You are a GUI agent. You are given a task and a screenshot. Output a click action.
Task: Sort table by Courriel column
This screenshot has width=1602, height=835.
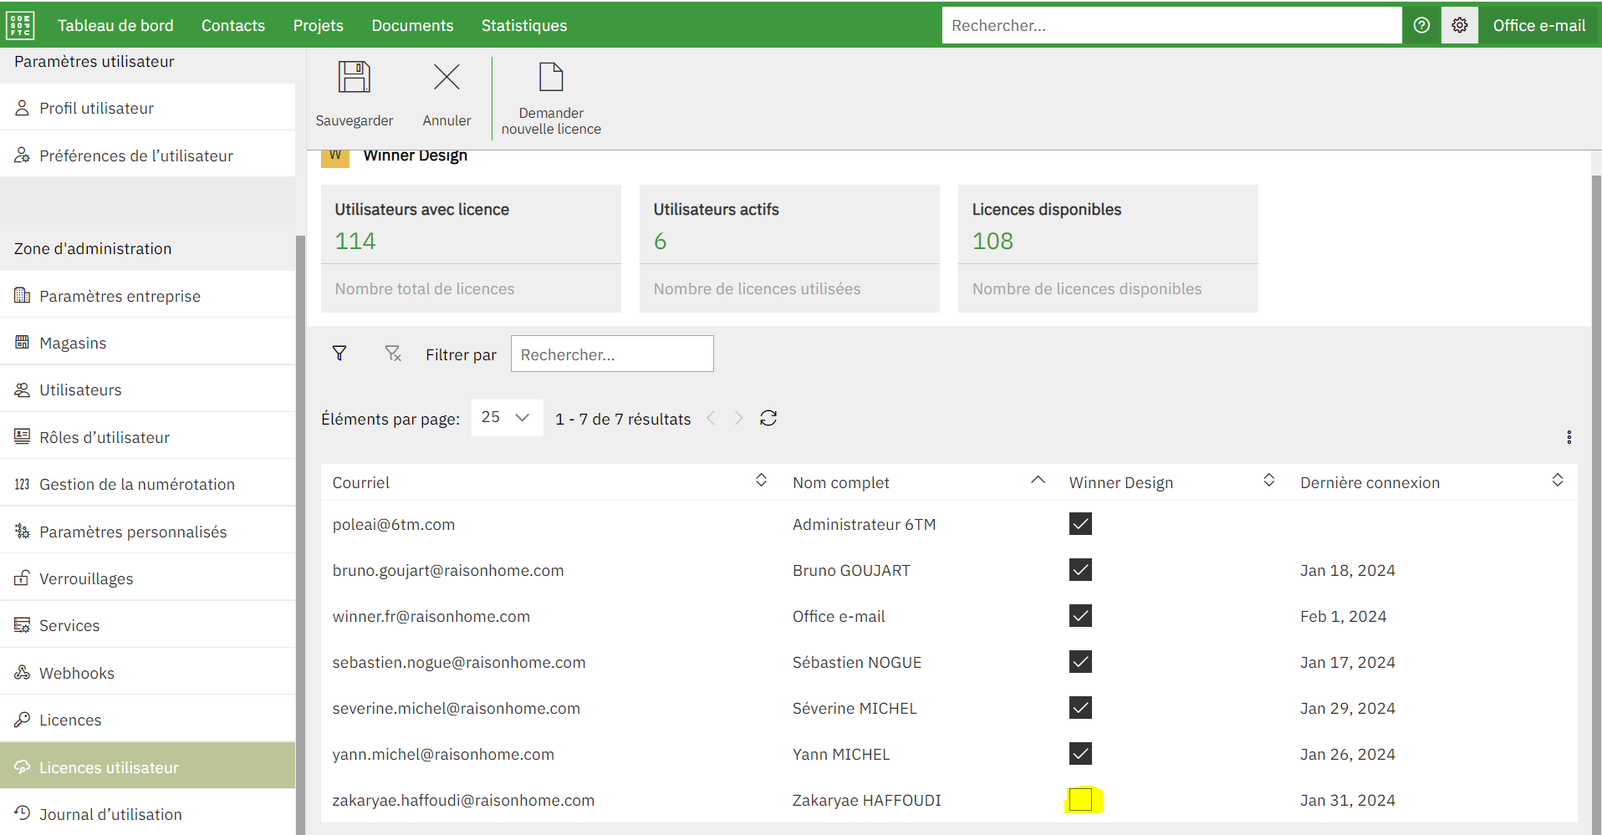[761, 481]
